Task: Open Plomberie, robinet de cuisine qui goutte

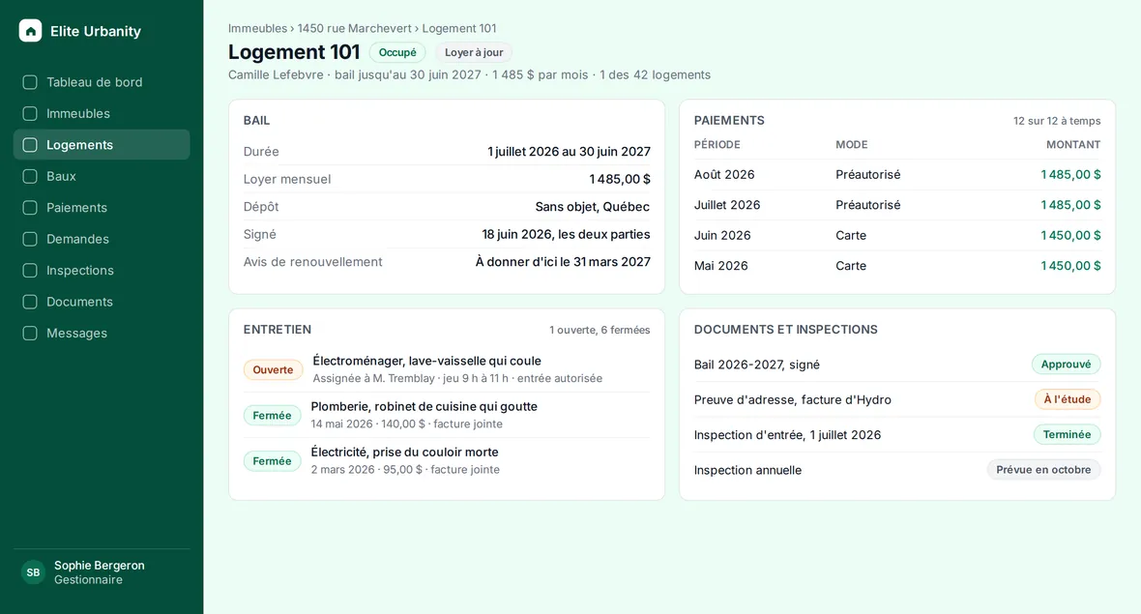Action: (424, 407)
